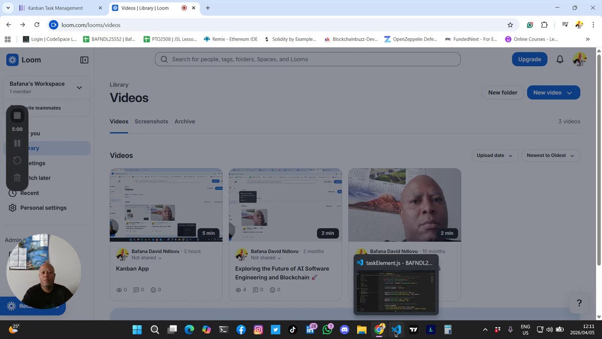
Task: Click the browser address bar
Action: [x=282, y=25]
